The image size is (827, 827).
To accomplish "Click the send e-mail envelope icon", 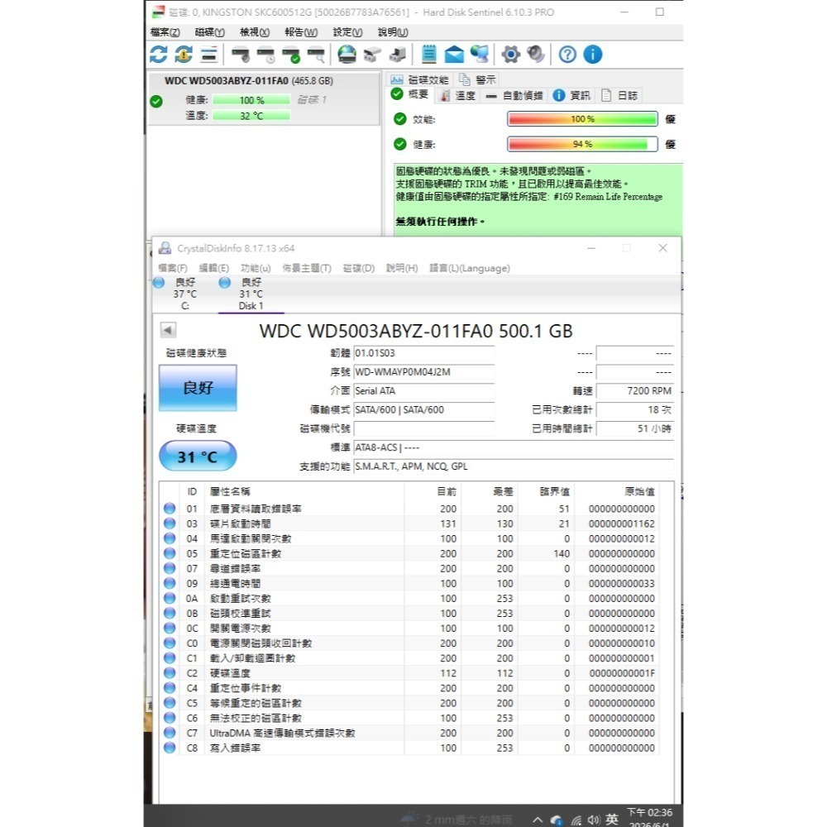I will coord(454,55).
